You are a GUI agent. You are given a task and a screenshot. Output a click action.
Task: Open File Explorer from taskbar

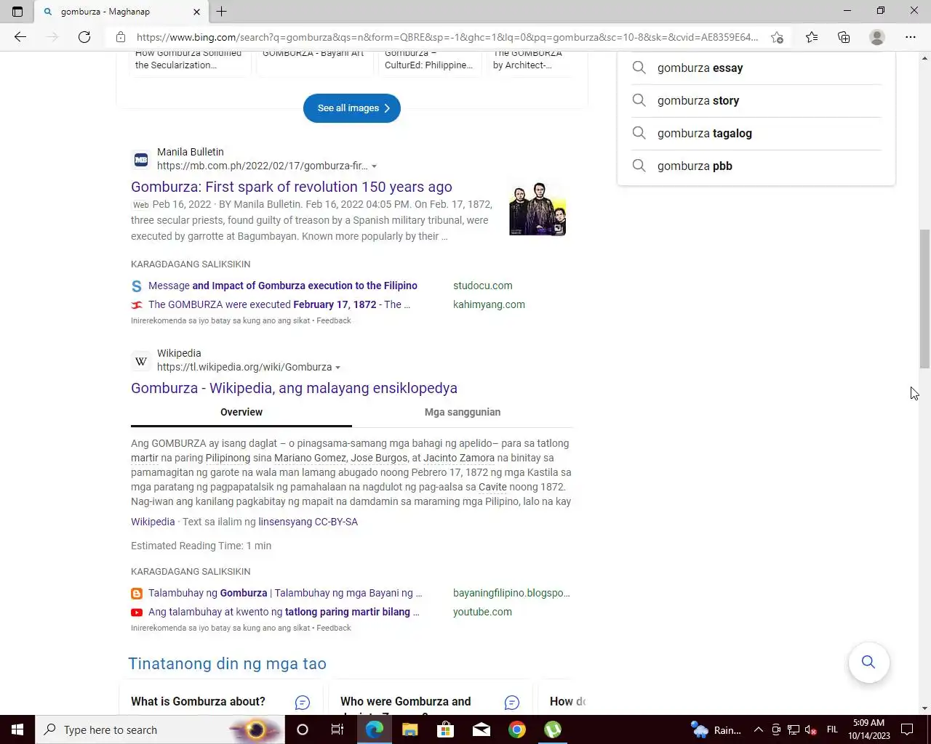tap(409, 729)
